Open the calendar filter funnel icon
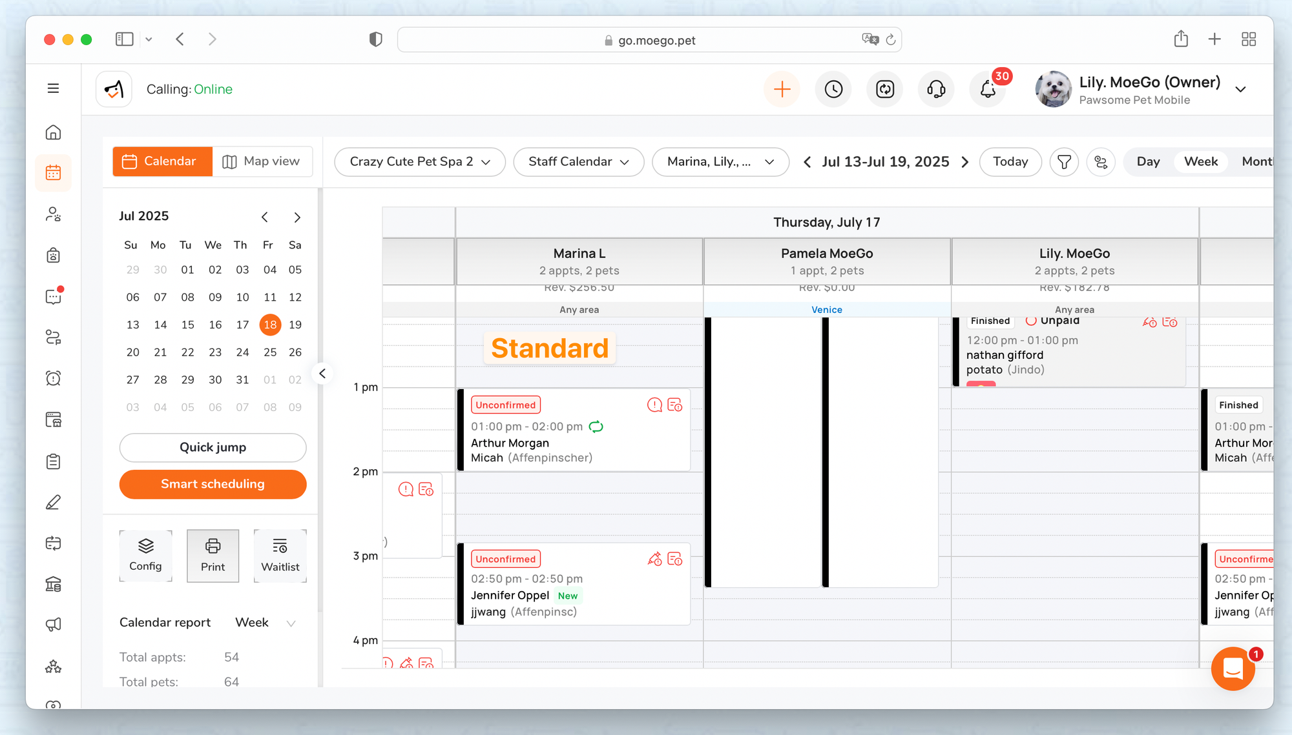Screen dimensions: 1292x735 tap(1064, 161)
